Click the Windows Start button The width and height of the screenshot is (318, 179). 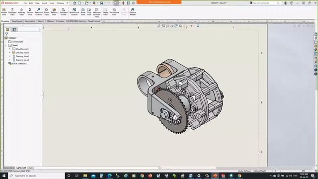coord(4,176)
